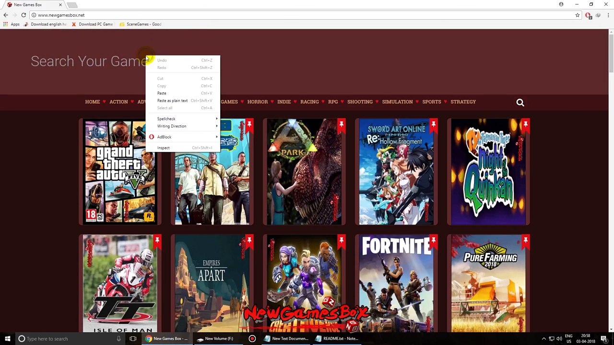Click the Windows taskbar search box

pos(70,339)
